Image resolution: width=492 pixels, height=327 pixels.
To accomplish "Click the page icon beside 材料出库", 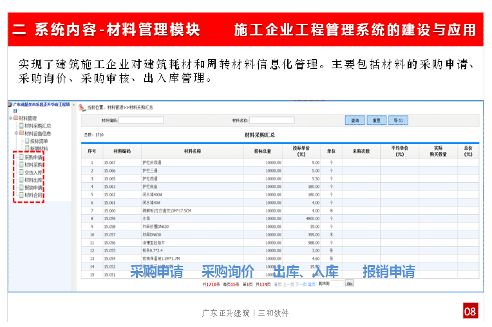I will tap(21, 180).
